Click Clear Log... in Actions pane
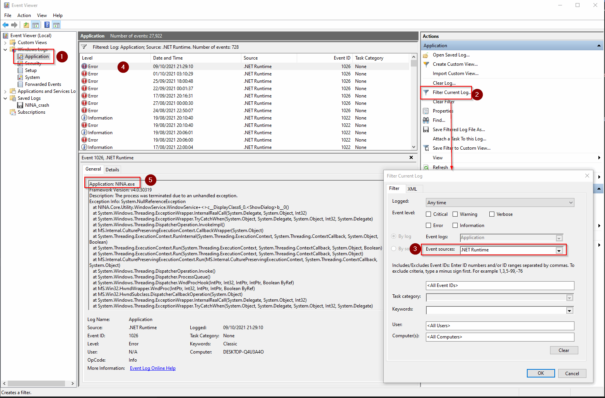This screenshot has height=398, width=605. point(444,83)
